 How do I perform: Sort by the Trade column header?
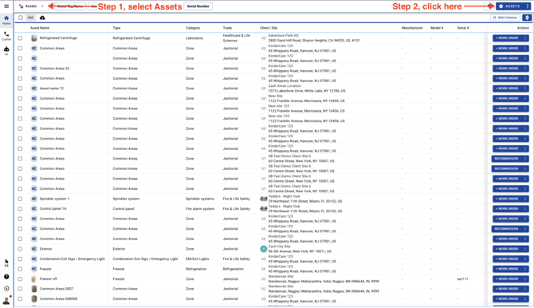pyautogui.click(x=227, y=28)
